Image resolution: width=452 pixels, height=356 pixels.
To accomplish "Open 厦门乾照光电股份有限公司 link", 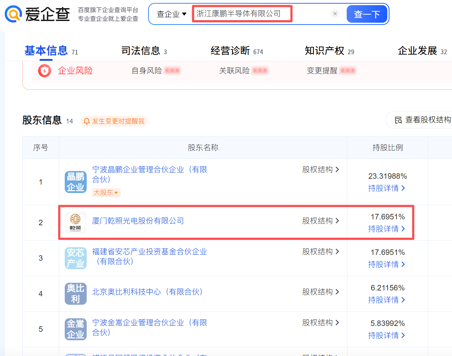I will [138, 221].
